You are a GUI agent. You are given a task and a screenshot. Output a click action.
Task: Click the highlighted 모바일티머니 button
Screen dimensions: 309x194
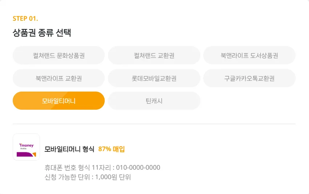59,101
